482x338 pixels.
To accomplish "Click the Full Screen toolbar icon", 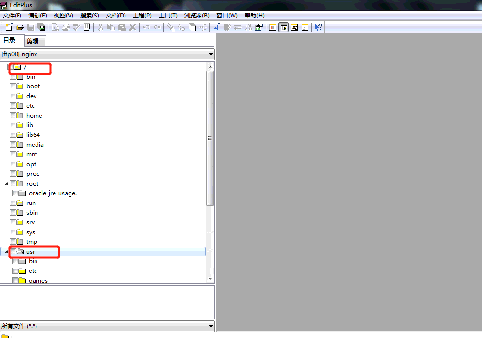I will pyautogui.click(x=305, y=27).
